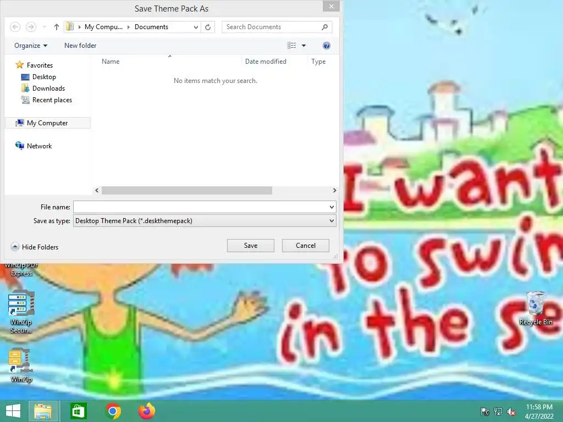Expand address bar previous locations dropdown
The height and width of the screenshot is (422, 563).
coord(196,27)
